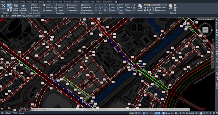Switch to the Insert ribbon tab
The width and height of the screenshot is (218, 115).
(9, 2)
